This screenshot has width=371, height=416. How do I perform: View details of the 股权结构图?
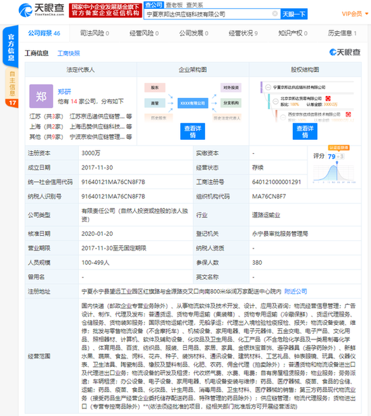coord(305,131)
